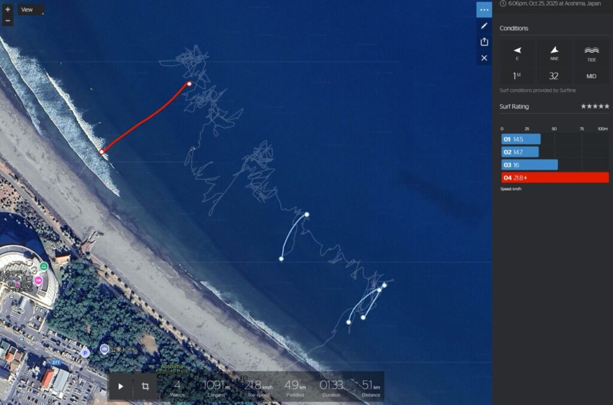Select wave 02 speed bar
This screenshot has height=405, width=613.
click(x=520, y=152)
